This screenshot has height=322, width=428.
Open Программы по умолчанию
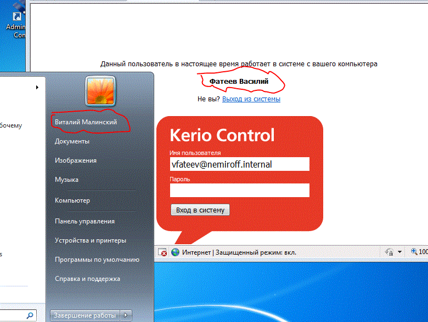tap(97, 260)
